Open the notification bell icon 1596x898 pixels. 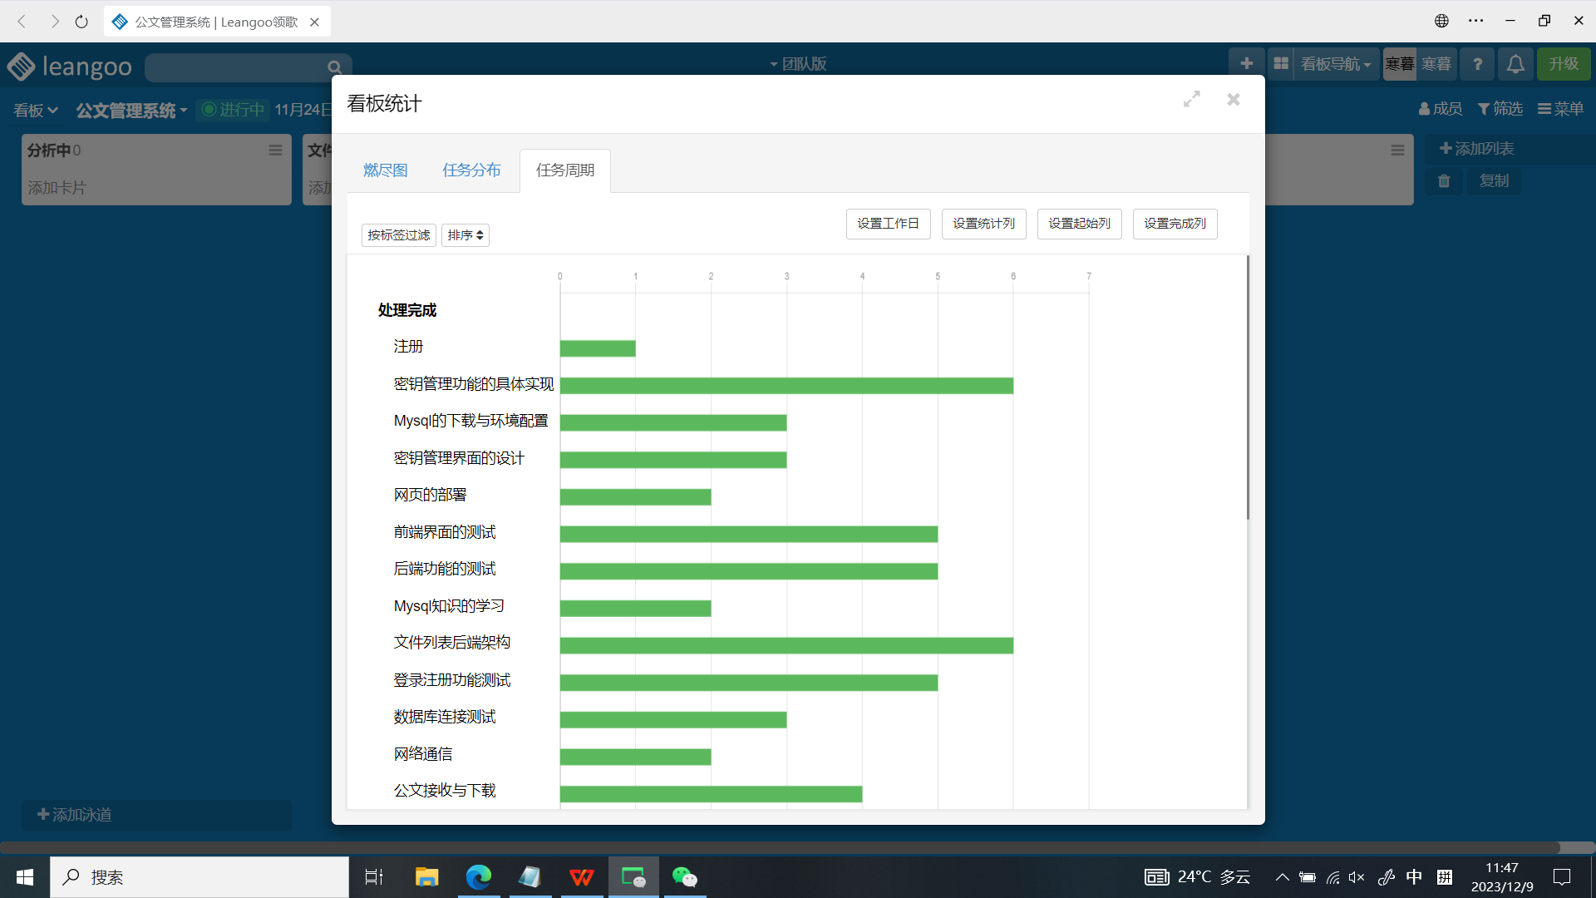click(1515, 64)
